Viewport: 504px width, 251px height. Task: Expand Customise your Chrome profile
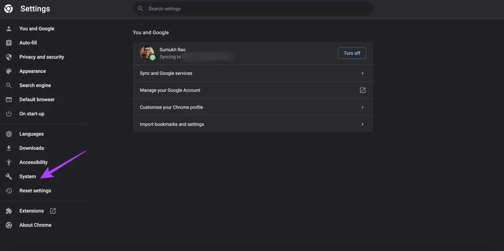coord(253,107)
